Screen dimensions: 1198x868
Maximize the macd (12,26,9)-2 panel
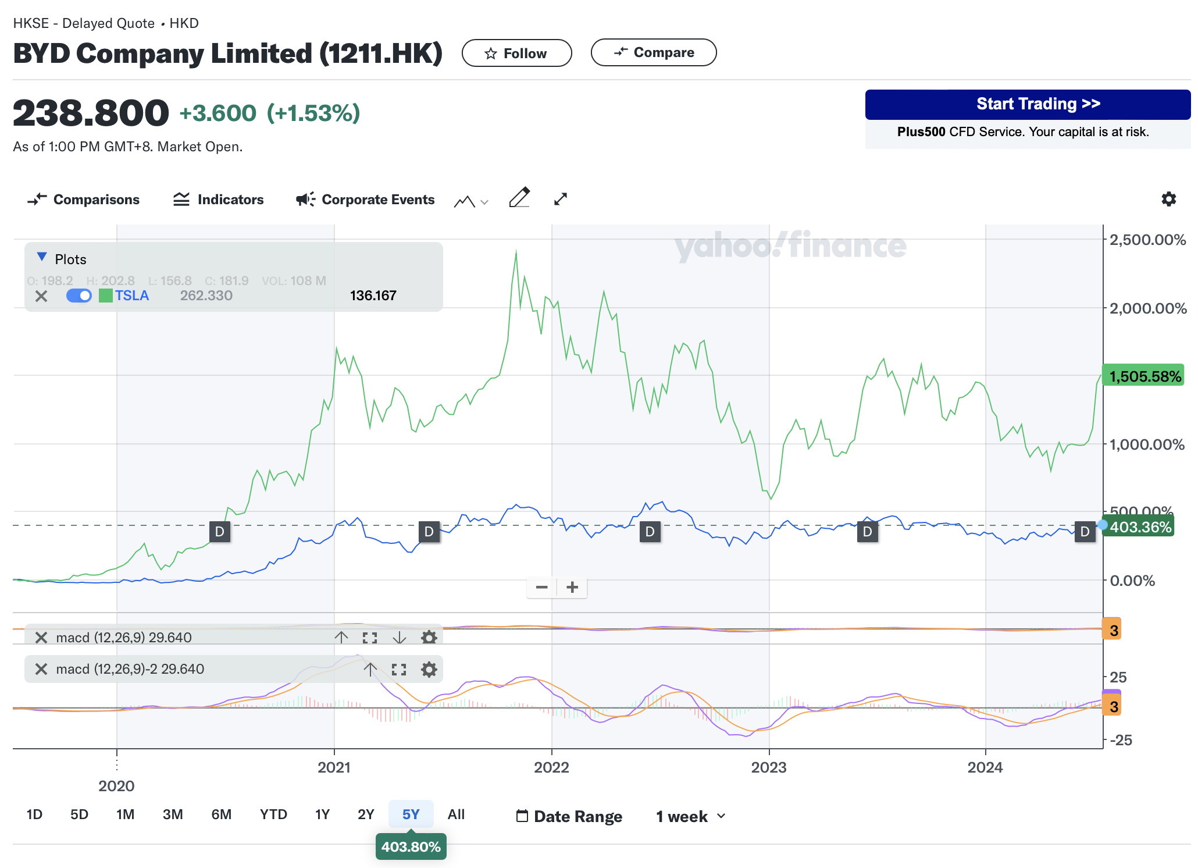pos(399,669)
